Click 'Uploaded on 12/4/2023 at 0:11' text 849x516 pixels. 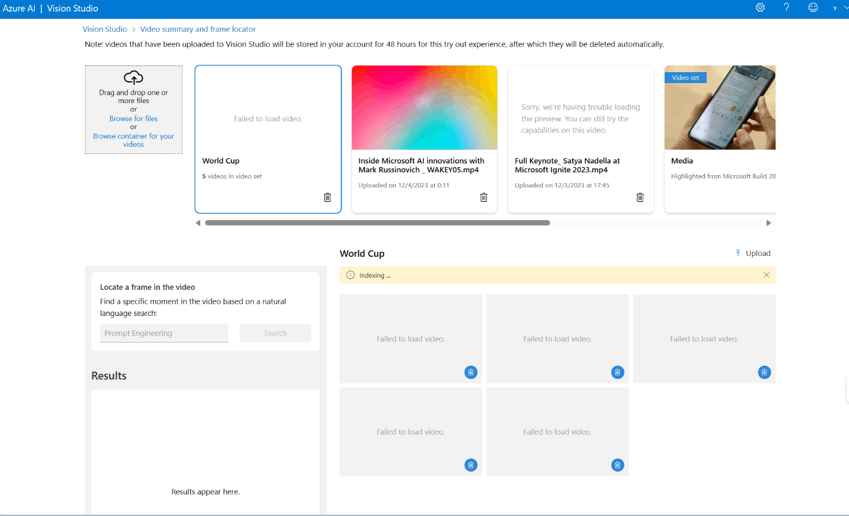click(404, 185)
